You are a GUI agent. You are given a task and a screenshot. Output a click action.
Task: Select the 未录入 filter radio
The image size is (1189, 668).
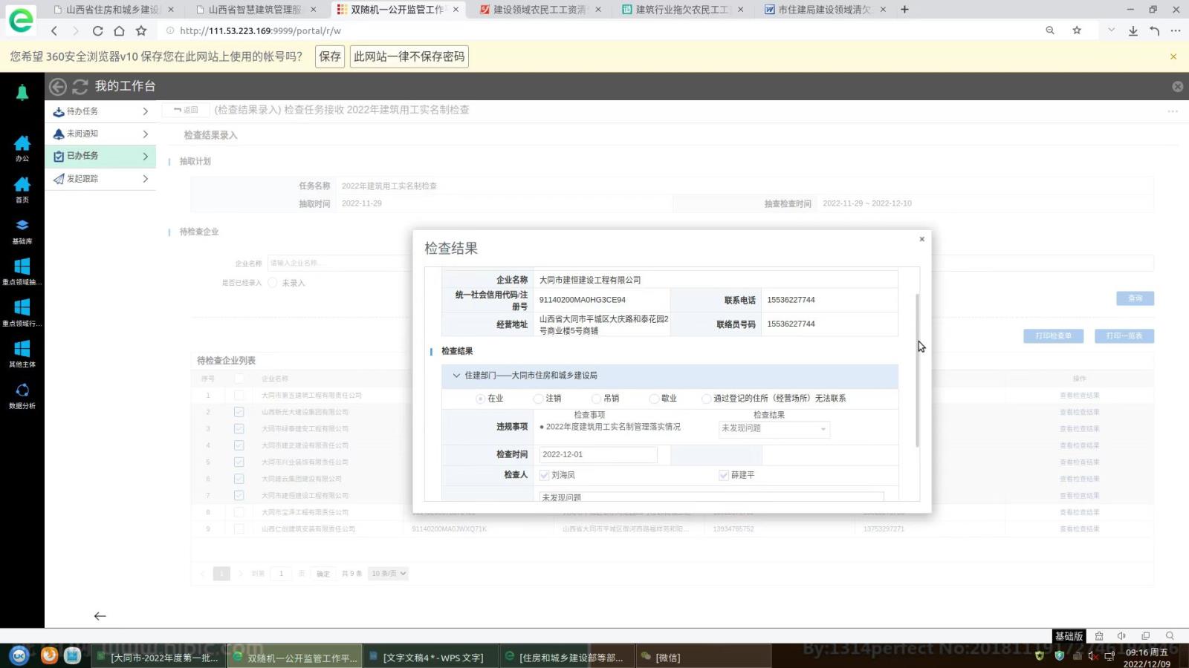(x=273, y=283)
